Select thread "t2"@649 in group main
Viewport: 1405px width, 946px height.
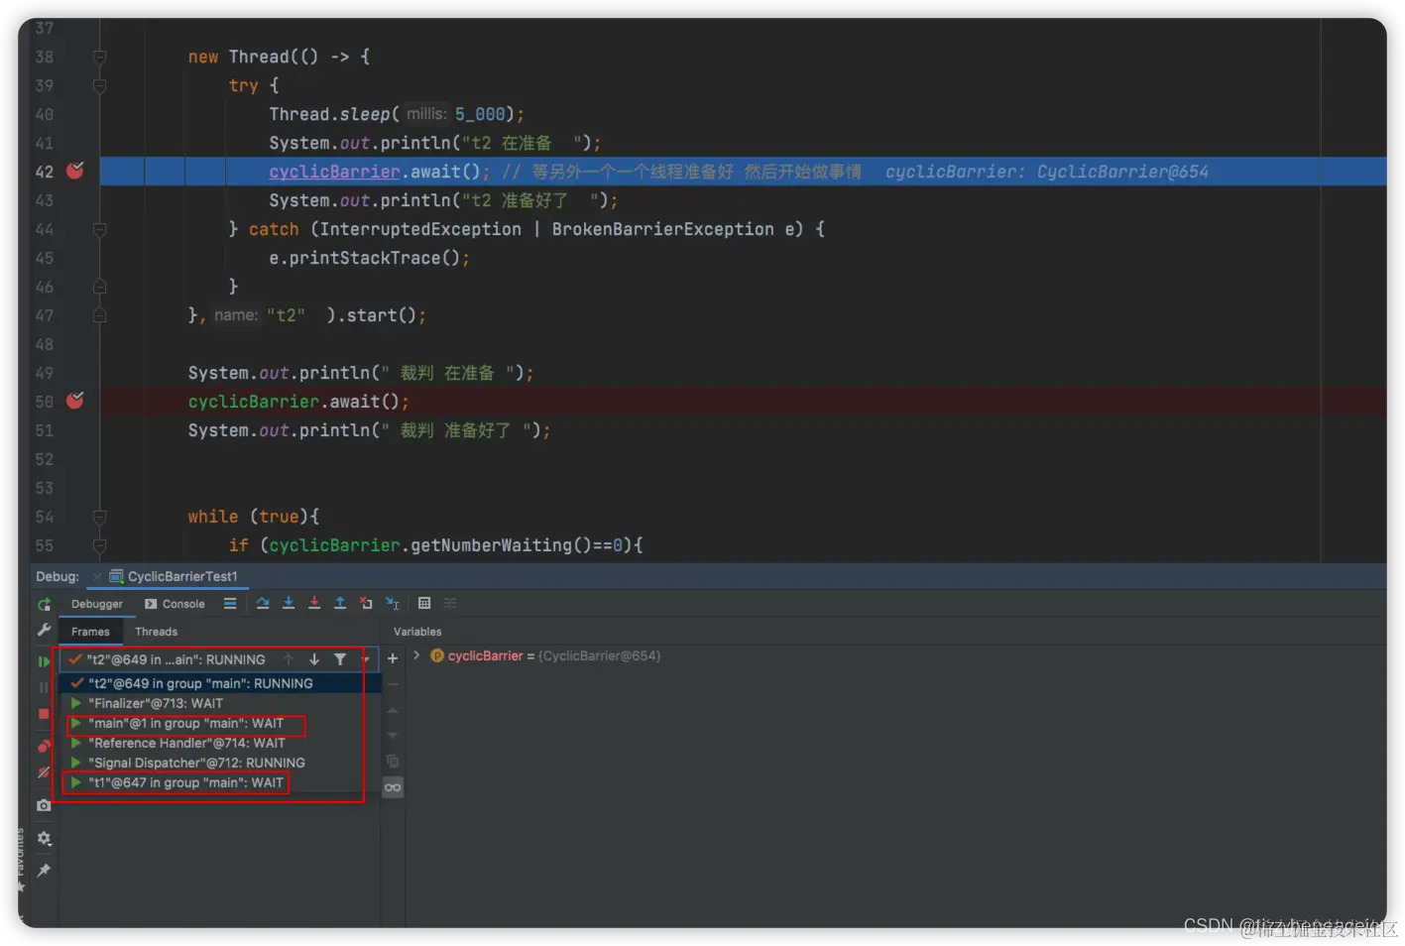(220, 683)
